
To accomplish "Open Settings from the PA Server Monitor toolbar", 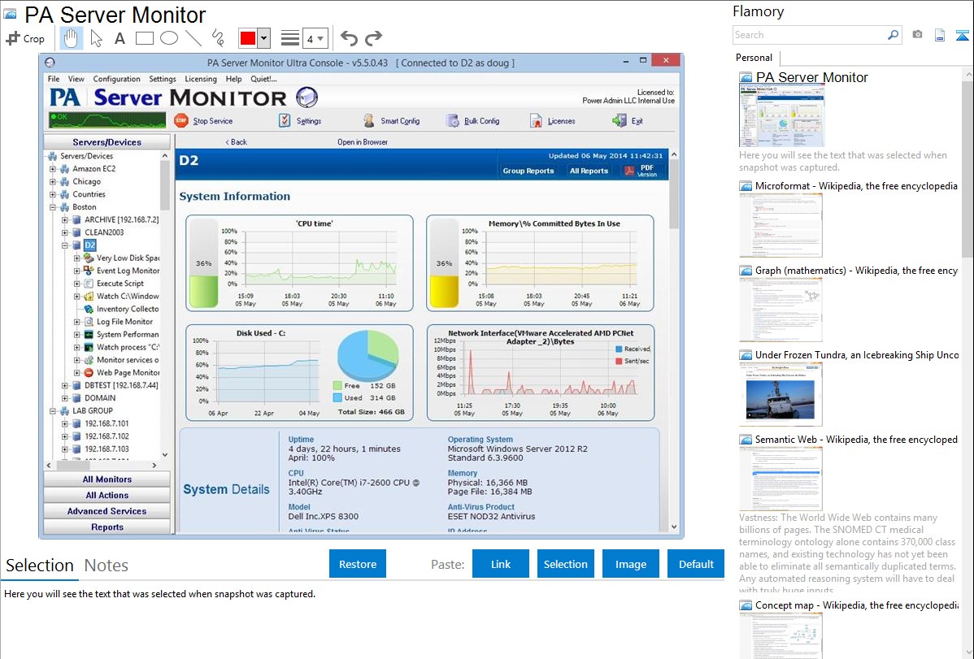I will (x=300, y=120).
